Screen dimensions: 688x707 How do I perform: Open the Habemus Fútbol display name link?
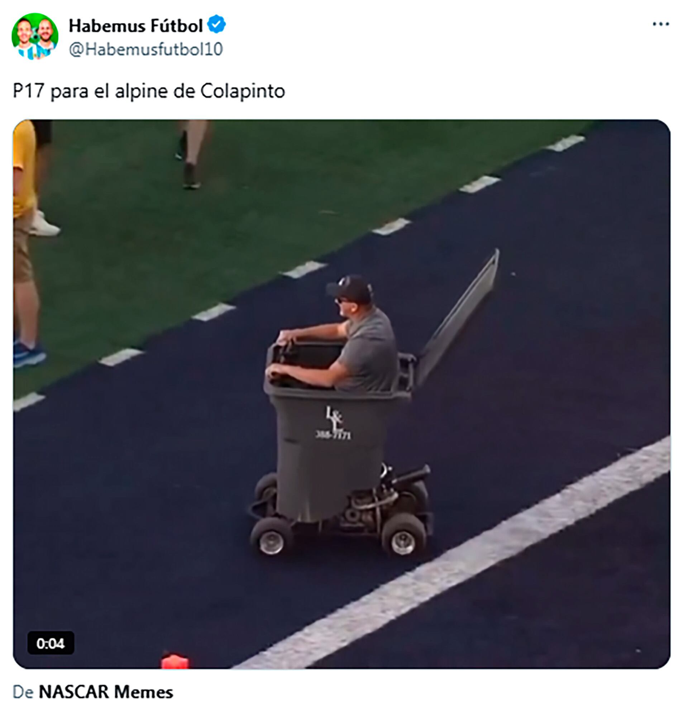(x=135, y=26)
